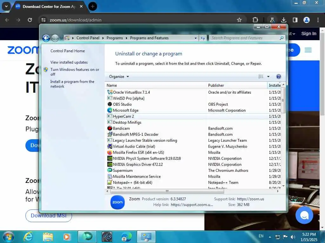Click the Mozilla Maintenance Service icon
This screenshot has height=243, width=325.
[x=109, y=176]
